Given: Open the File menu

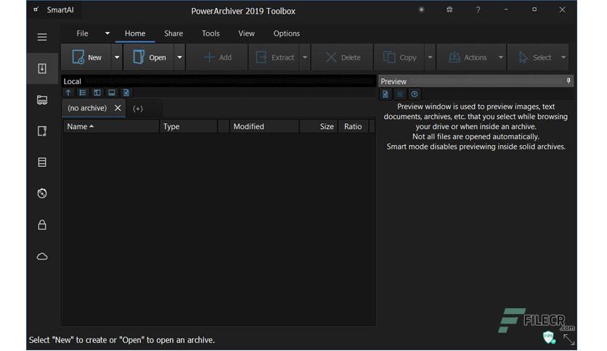Looking at the screenshot, I should pyautogui.click(x=82, y=33).
